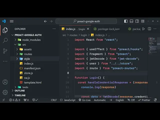Go back with the left arrow
The width and height of the screenshot is (160, 120).
[x=45, y=21]
